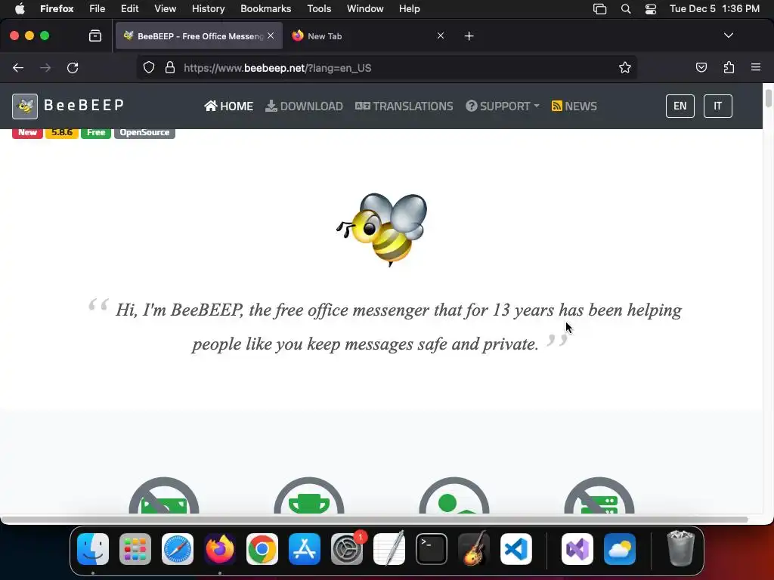Open the NEWS feed link
The image size is (774, 580).
[574, 106]
